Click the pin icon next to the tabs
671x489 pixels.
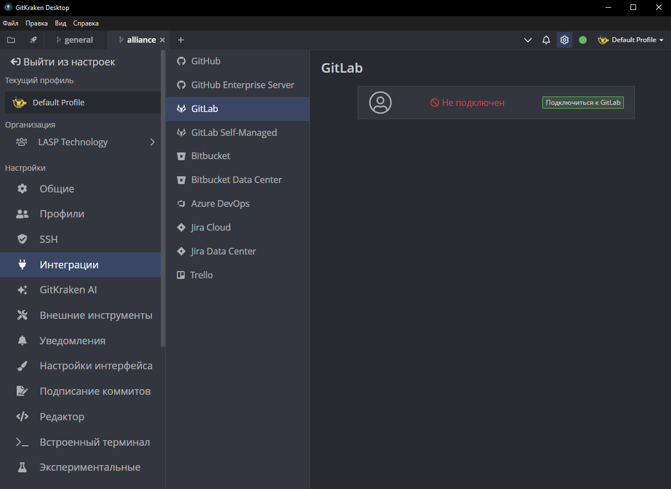click(33, 39)
